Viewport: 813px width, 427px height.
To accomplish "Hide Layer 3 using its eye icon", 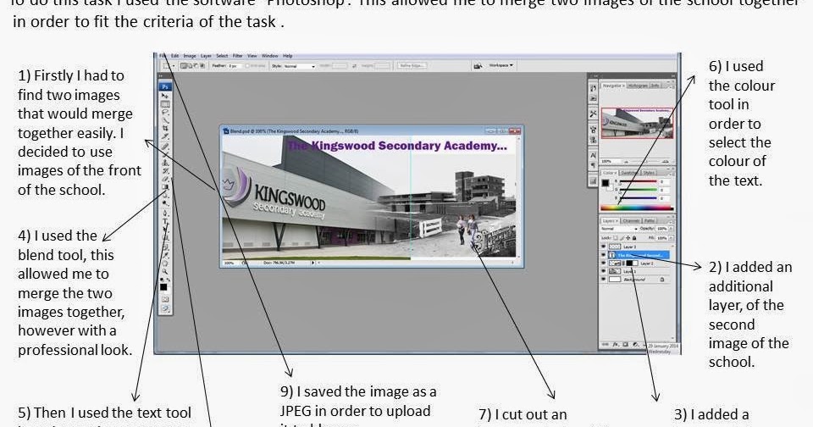I will (603, 247).
